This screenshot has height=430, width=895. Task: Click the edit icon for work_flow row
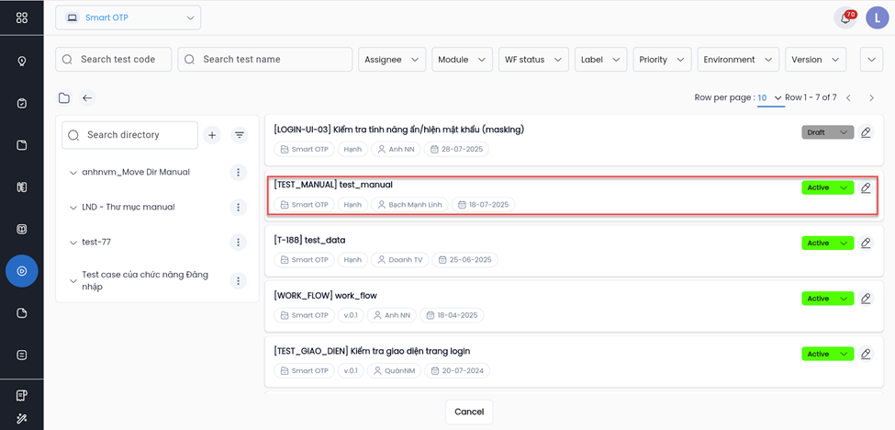866,299
